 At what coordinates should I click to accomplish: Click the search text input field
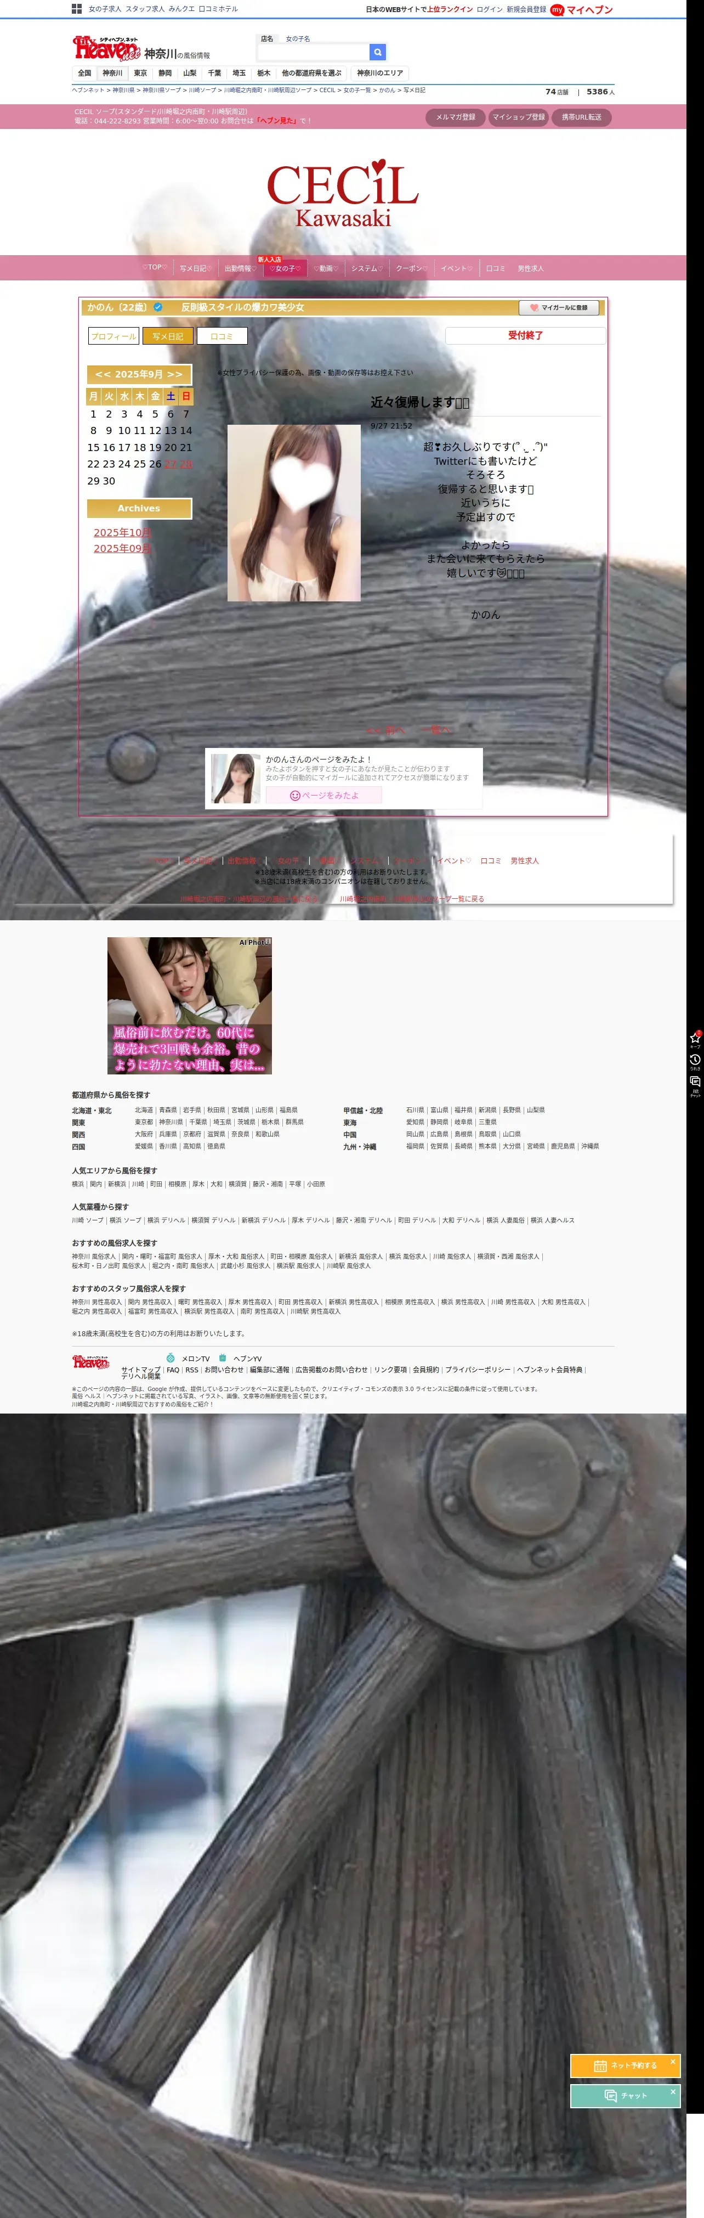pyautogui.click(x=313, y=53)
